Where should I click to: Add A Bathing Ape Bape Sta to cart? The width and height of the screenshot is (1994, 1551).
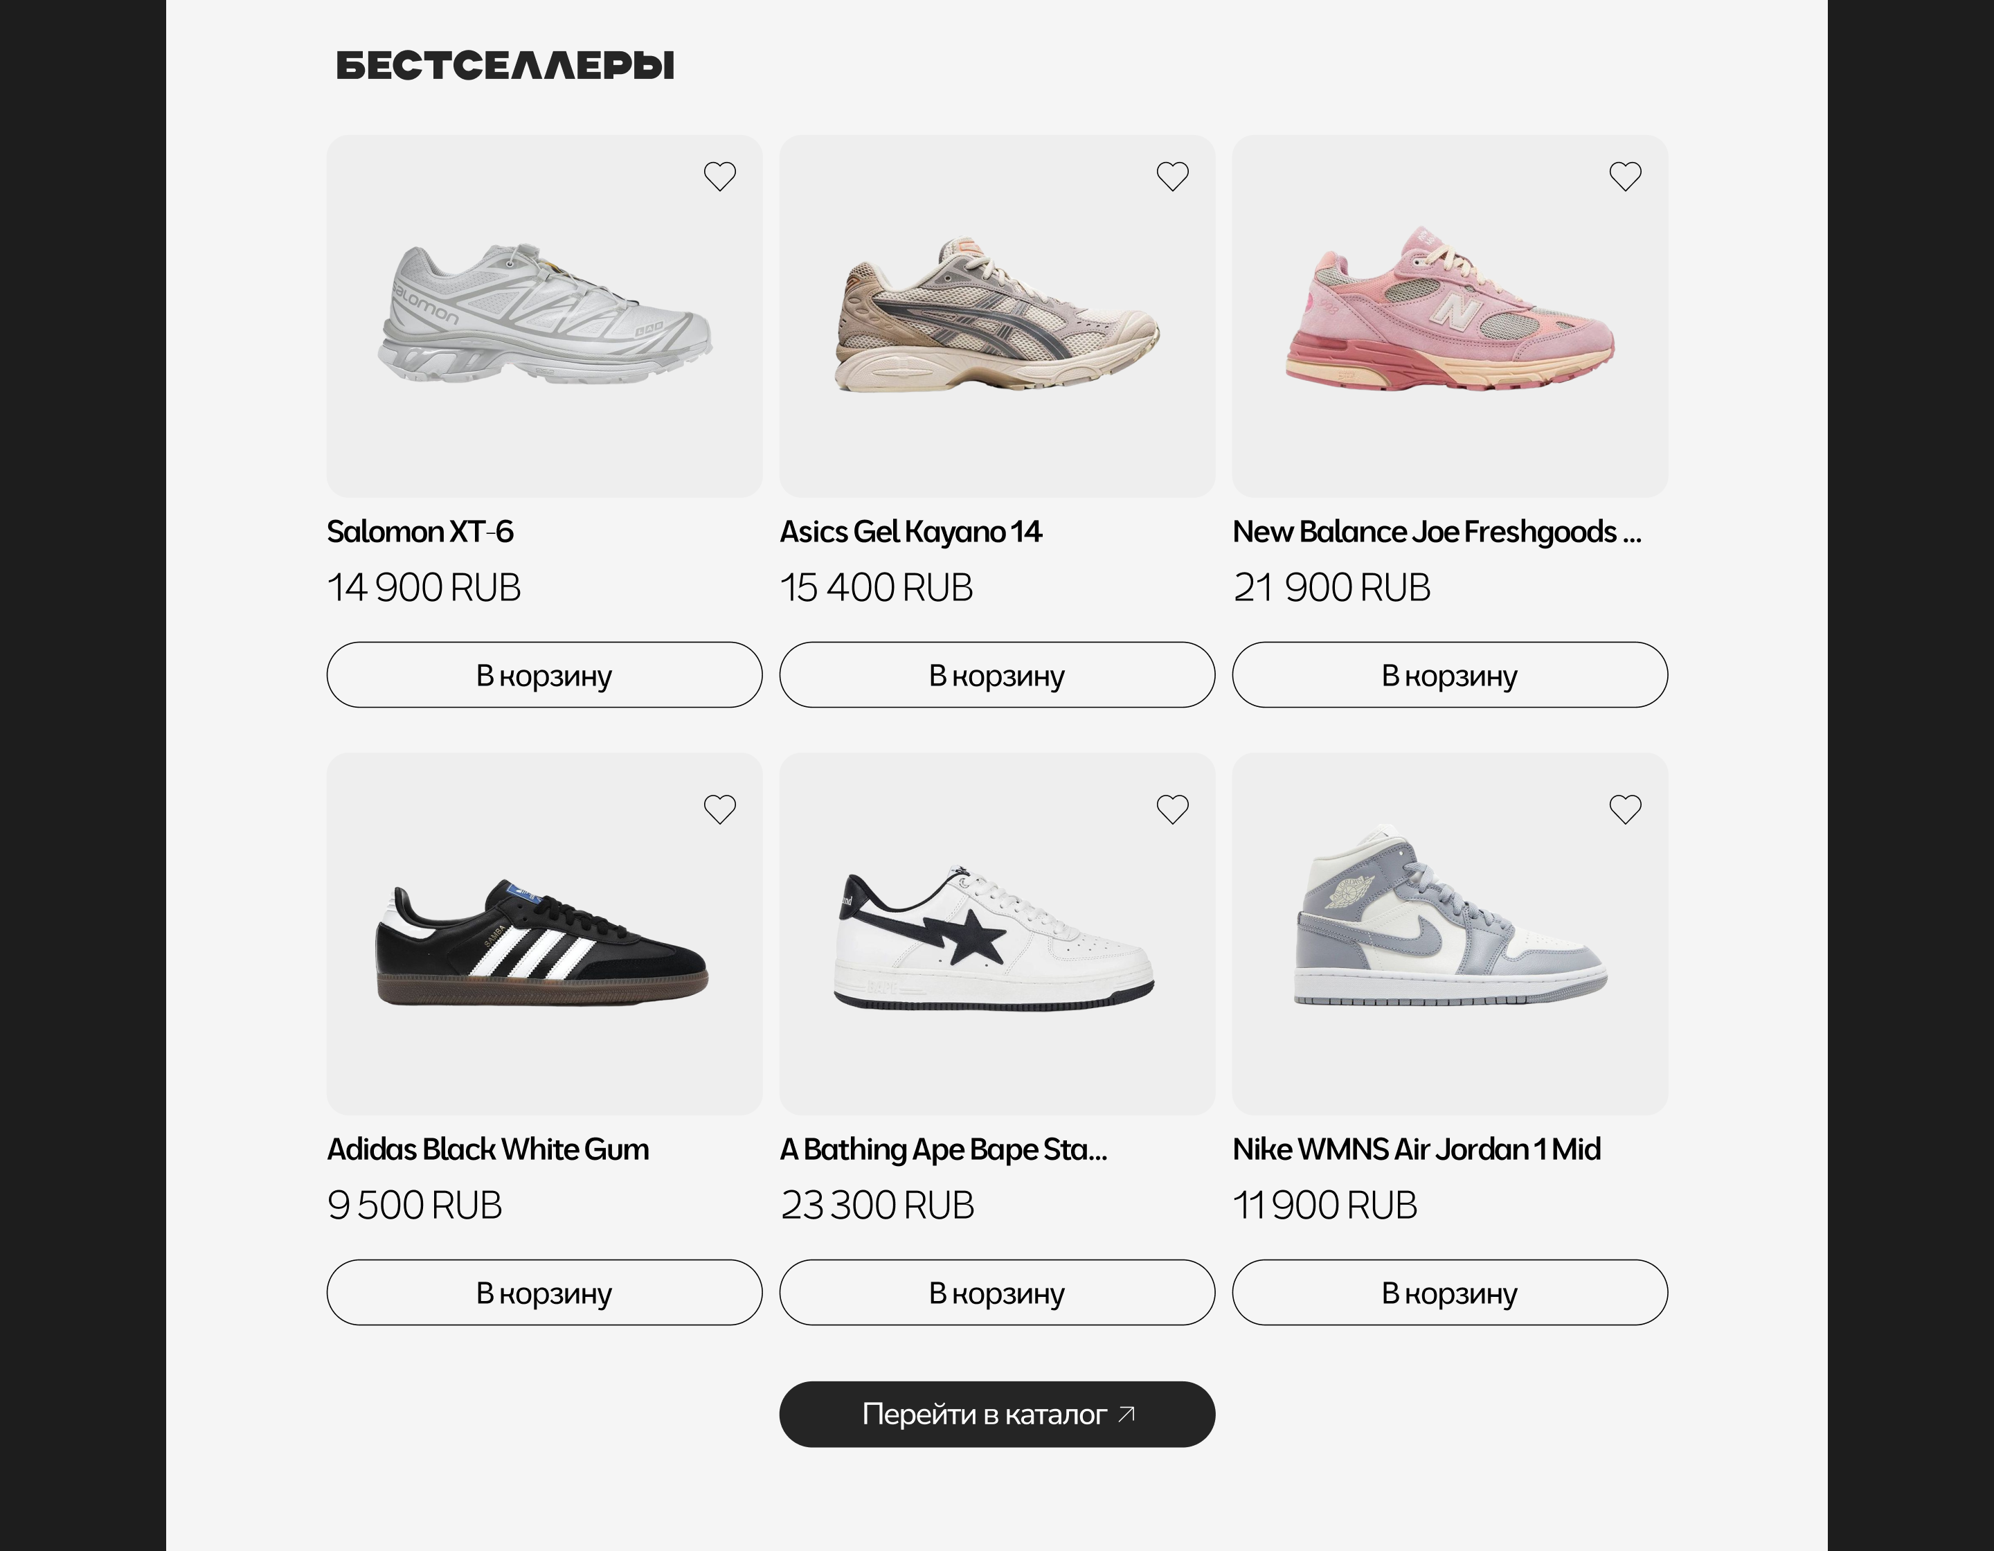(x=997, y=1293)
